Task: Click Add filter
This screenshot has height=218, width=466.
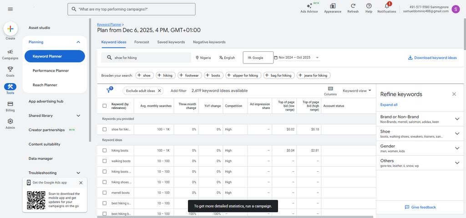Action: coord(178,91)
